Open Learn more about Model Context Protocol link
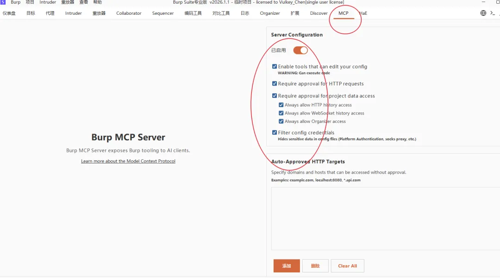This screenshot has height=278, width=500. coord(128,161)
